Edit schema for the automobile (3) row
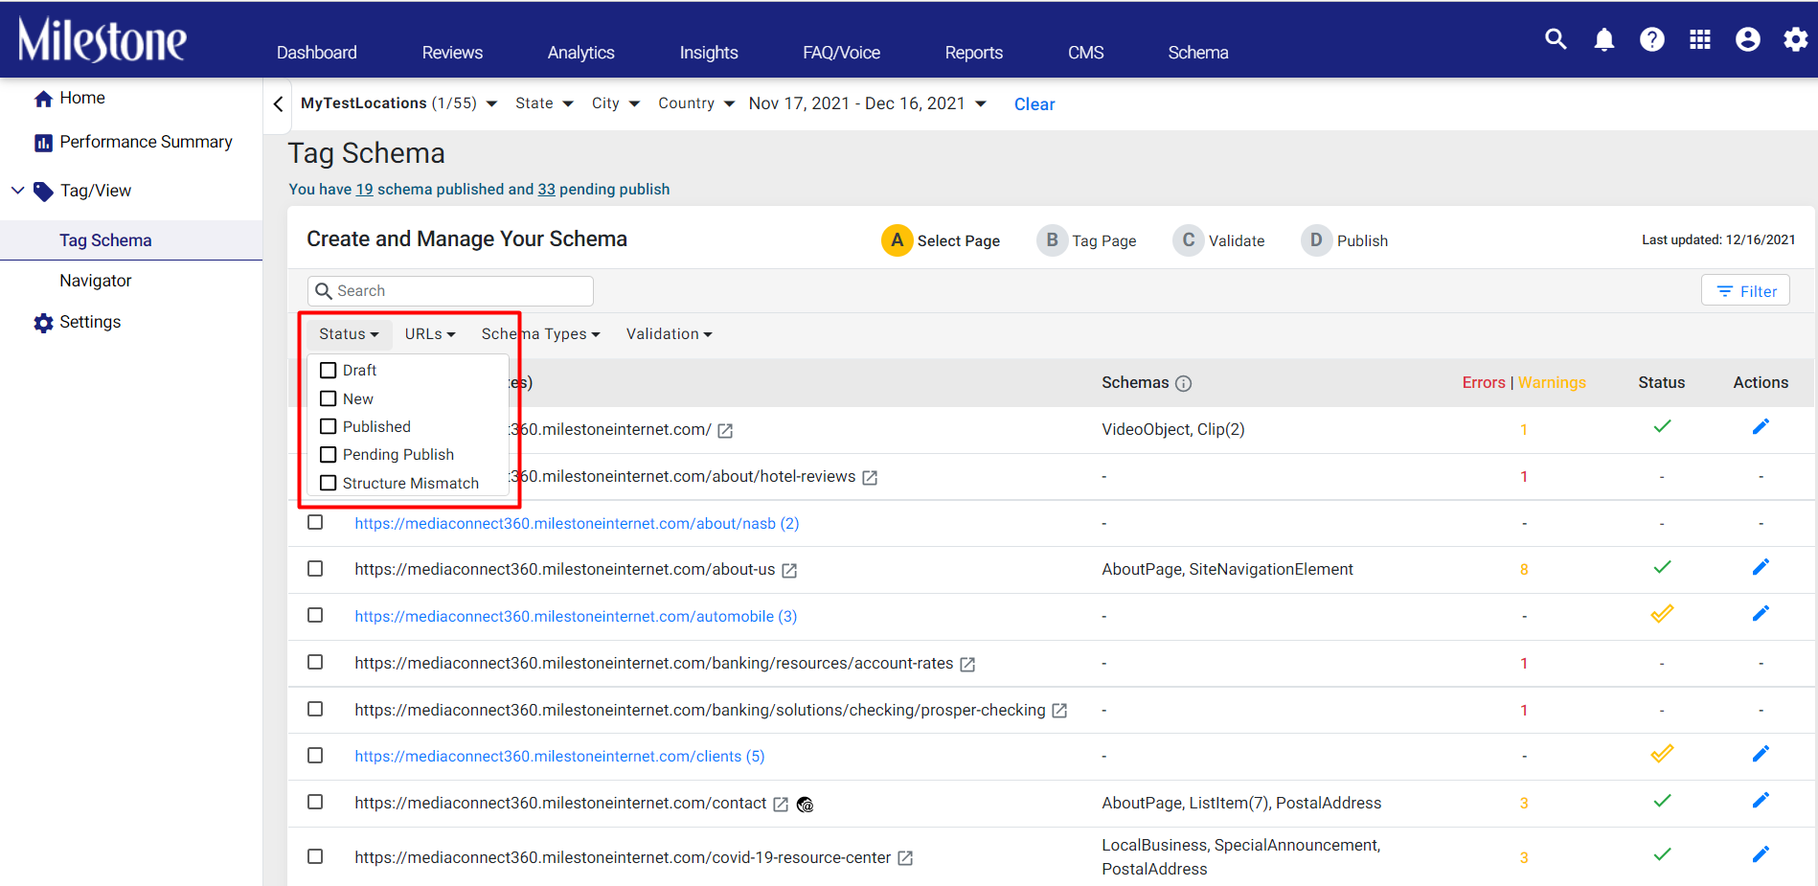The height and width of the screenshot is (886, 1818). (1761, 614)
